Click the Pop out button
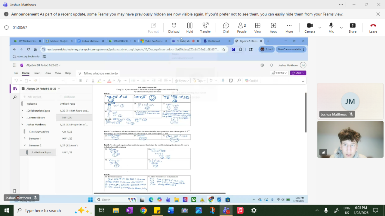The width and height of the screenshot is (385, 216). click(x=153, y=28)
